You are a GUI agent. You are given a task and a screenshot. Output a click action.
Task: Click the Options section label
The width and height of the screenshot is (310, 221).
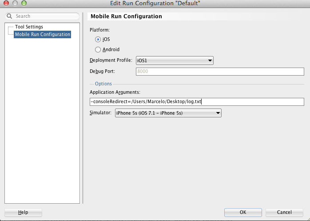click(103, 84)
